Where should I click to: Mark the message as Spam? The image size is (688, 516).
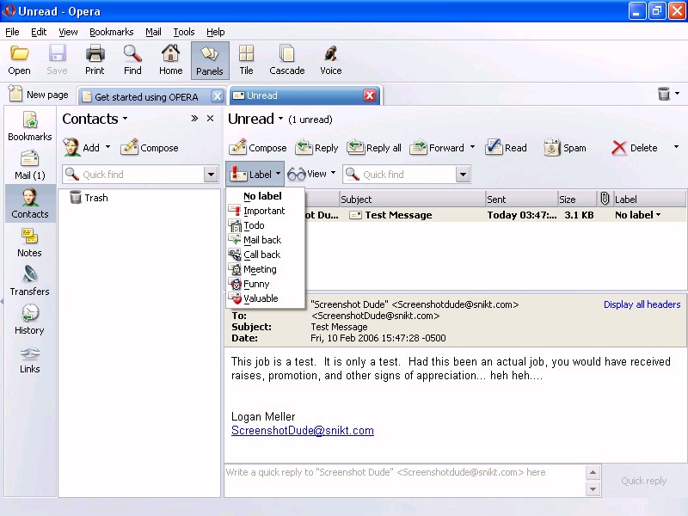565,148
